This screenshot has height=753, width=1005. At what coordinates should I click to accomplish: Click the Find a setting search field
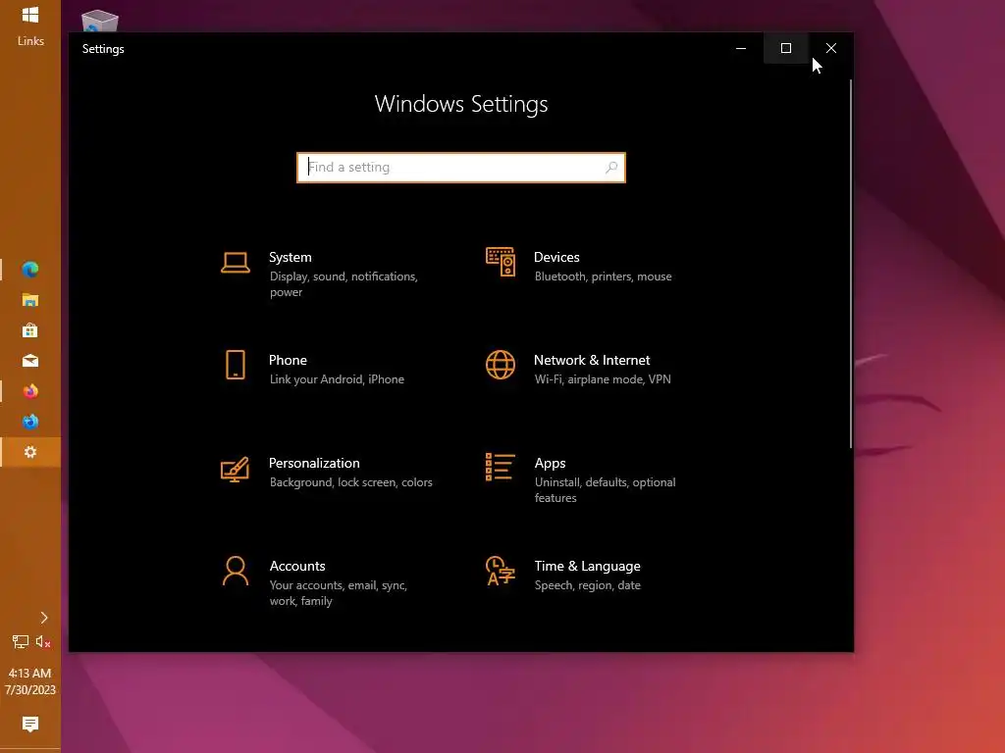click(x=461, y=167)
